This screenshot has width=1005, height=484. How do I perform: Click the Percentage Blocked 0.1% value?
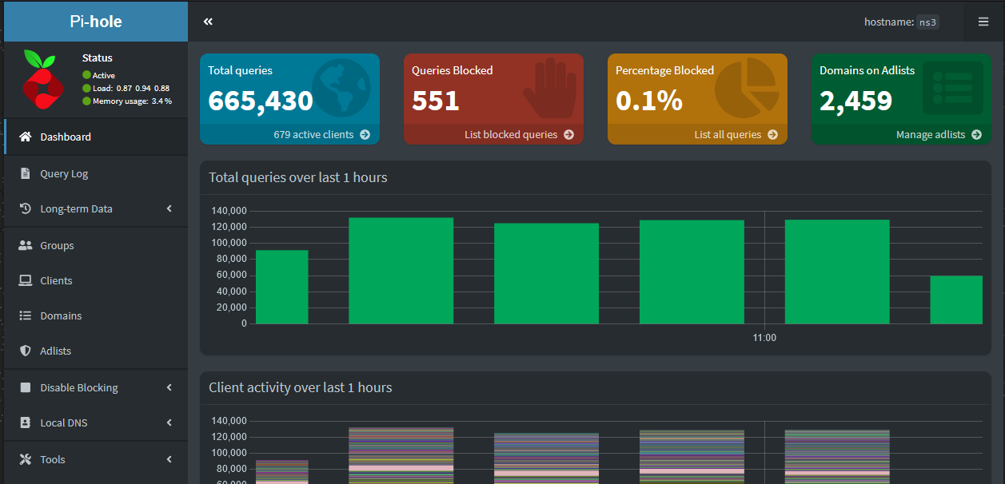point(649,101)
